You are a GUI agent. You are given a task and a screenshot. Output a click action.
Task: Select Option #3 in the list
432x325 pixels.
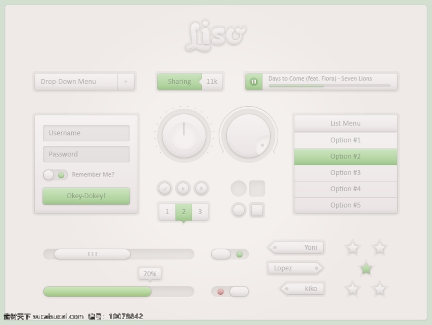pyautogui.click(x=346, y=173)
